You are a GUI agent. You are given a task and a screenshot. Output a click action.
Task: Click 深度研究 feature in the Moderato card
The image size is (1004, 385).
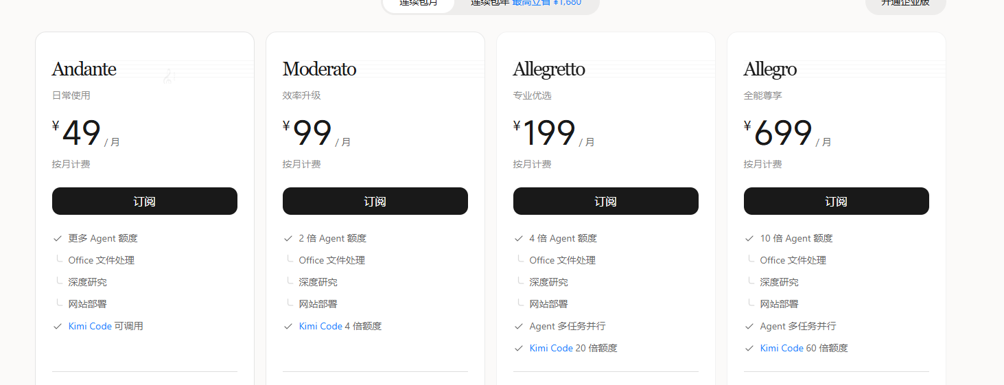pos(318,282)
